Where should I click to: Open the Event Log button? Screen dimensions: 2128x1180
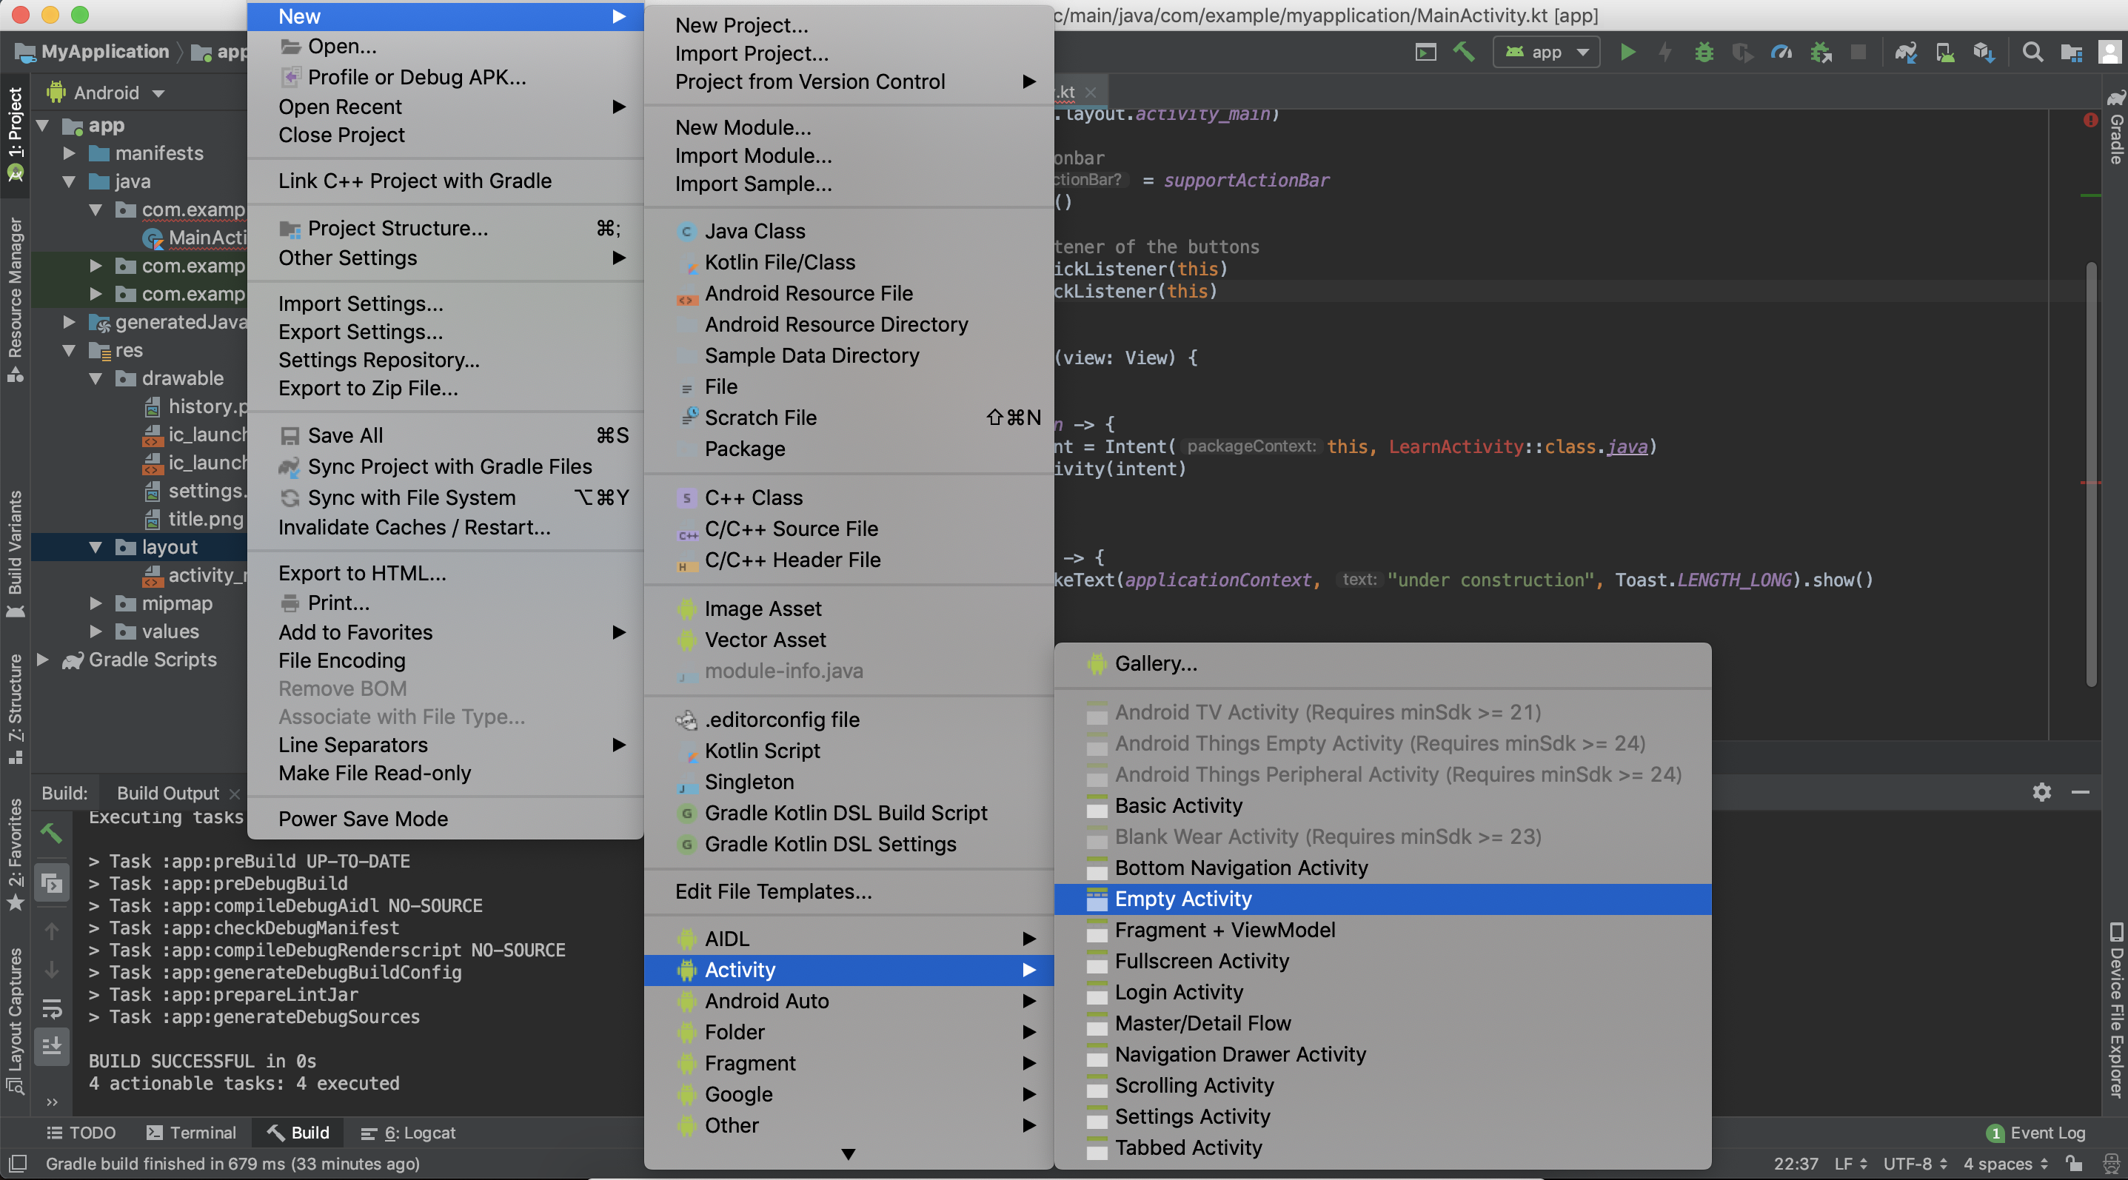pyautogui.click(x=2036, y=1132)
